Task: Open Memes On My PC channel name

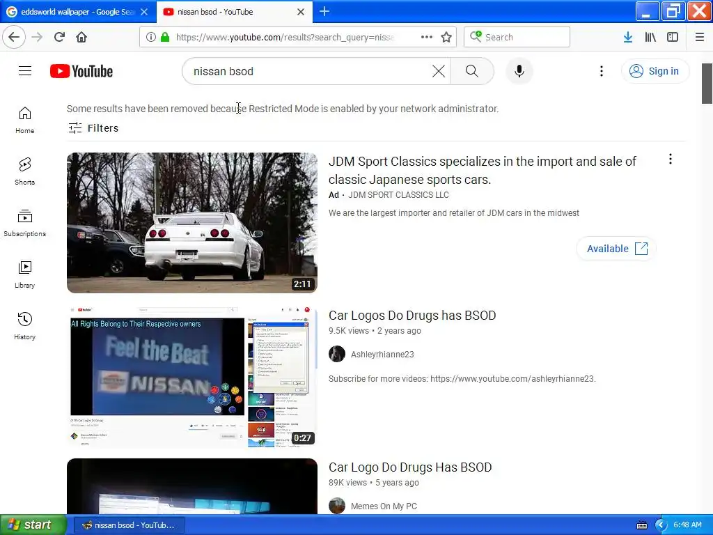Action: coord(384,506)
